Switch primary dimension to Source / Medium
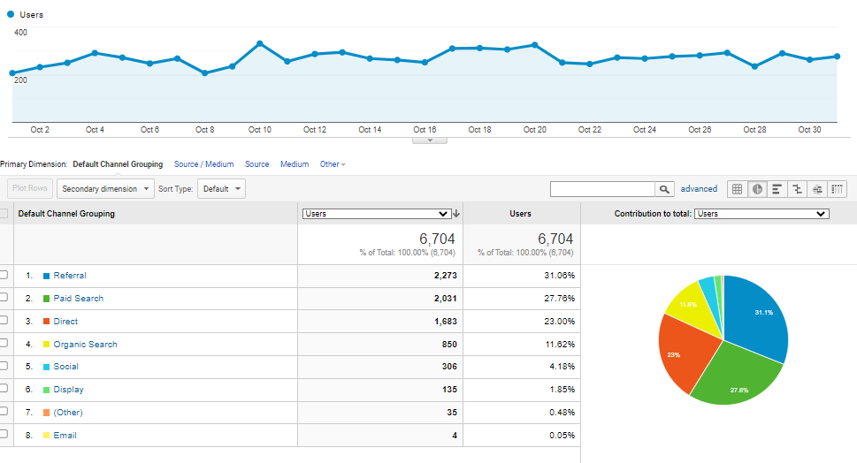The height and width of the screenshot is (463, 857). pos(203,164)
